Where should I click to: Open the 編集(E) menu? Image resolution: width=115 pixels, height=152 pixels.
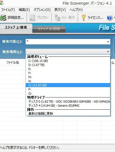(24, 10)
